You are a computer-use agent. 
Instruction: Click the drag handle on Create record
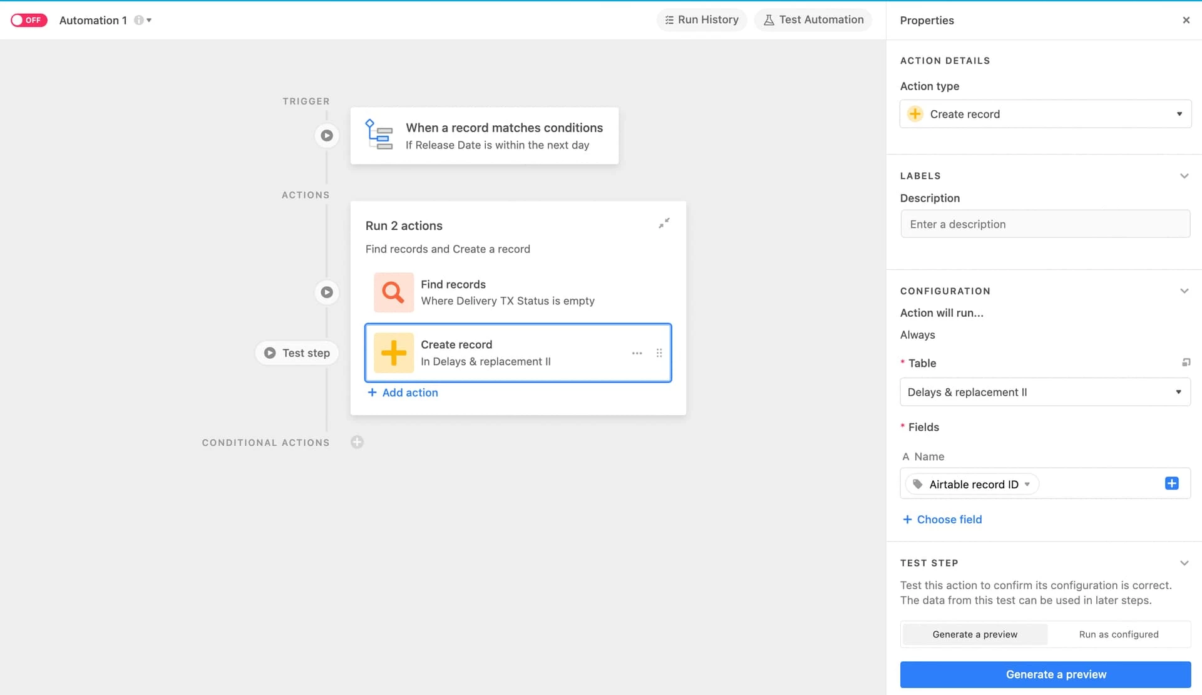click(x=659, y=353)
